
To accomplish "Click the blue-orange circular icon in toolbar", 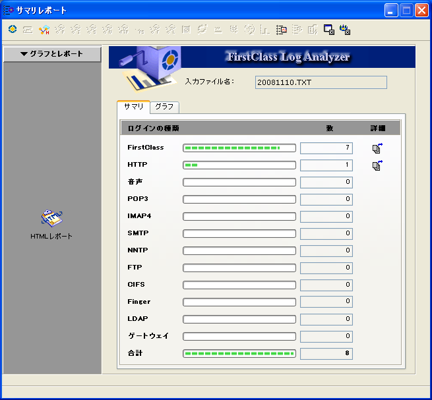I will (13, 29).
